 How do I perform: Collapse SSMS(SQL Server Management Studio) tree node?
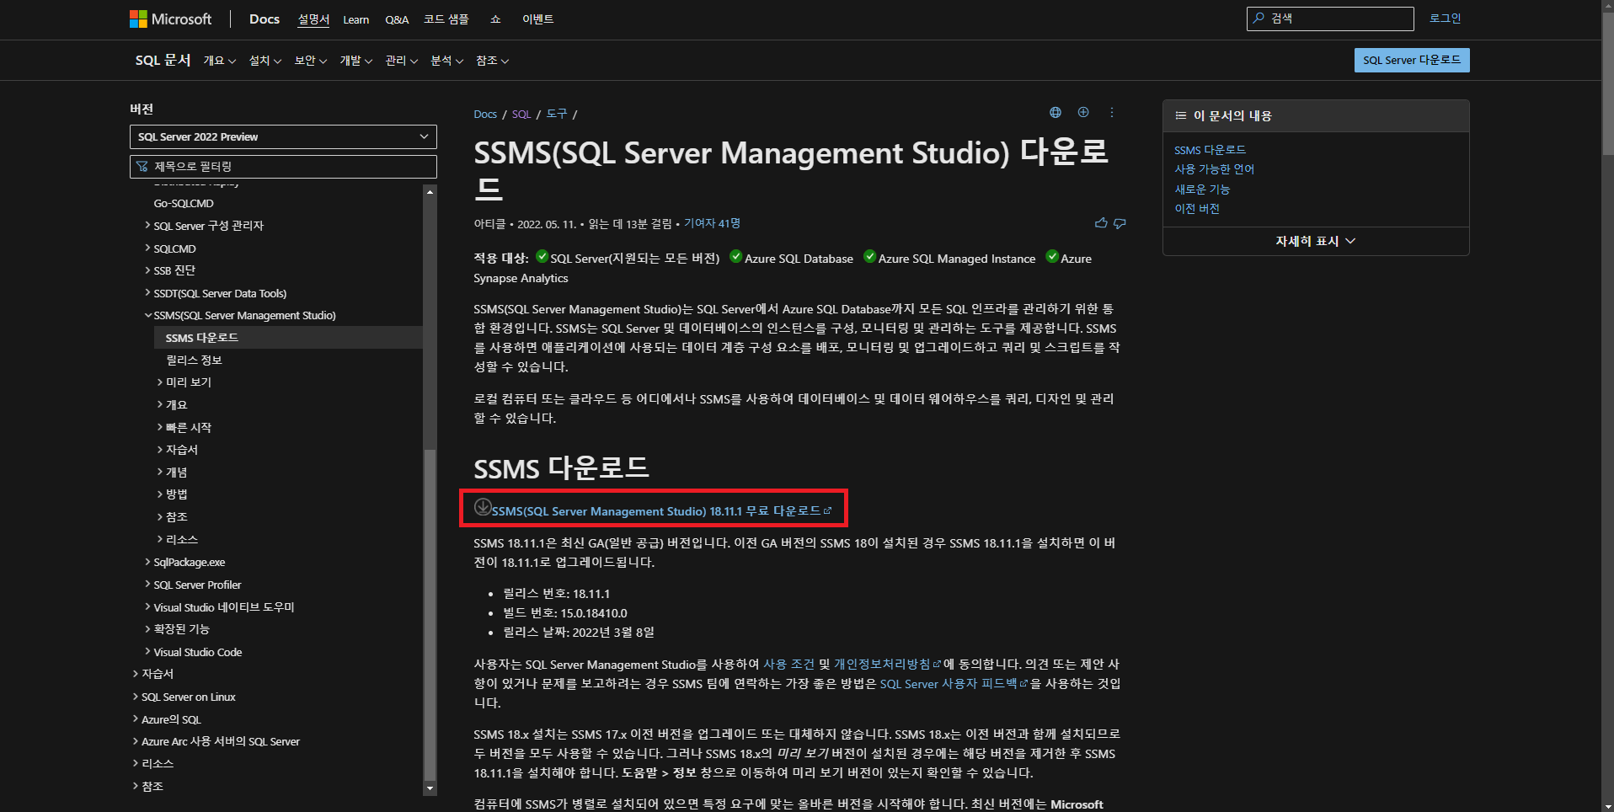(x=148, y=315)
